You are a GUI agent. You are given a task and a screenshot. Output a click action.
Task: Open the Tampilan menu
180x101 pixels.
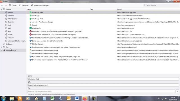[24, 5]
